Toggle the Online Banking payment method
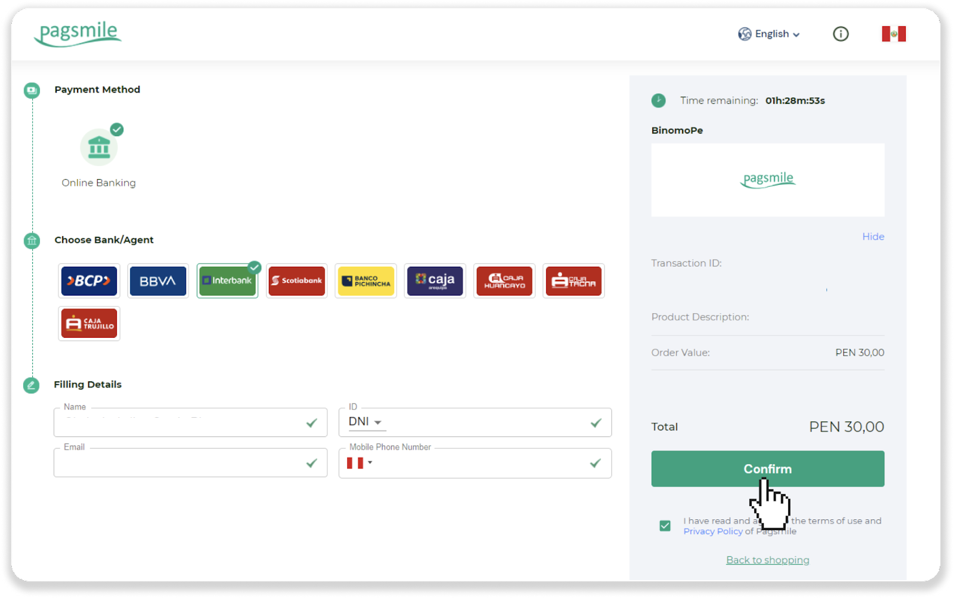The image size is (954, 598). coord(99,148)
